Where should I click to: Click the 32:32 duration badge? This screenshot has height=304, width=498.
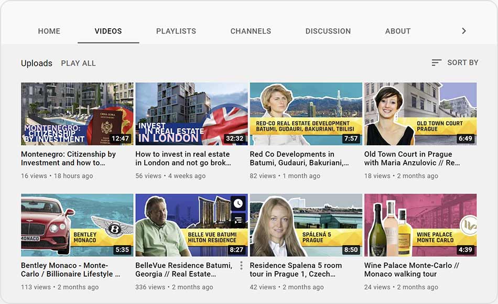point(235,138)
